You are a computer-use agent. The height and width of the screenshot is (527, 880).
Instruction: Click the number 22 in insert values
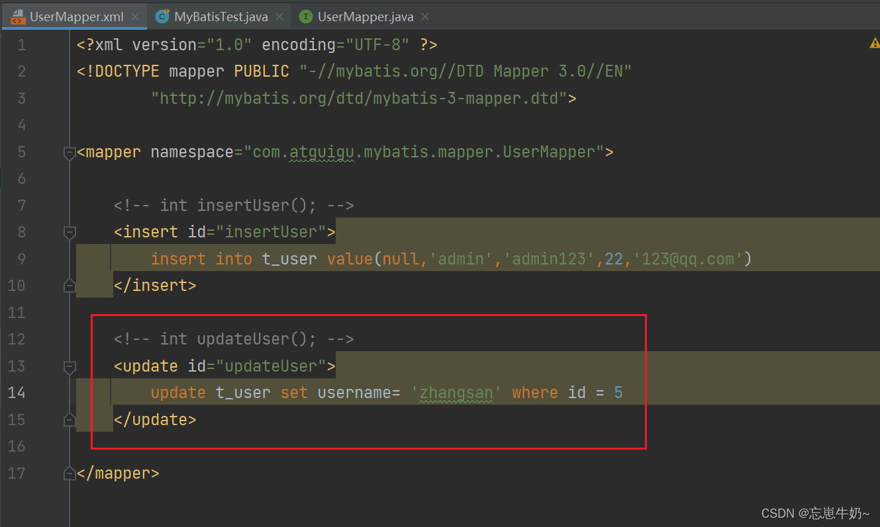click(x=614, y=259)
